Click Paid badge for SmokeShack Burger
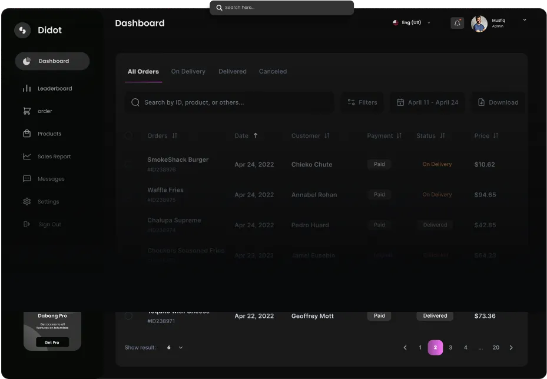 [379, 164]
